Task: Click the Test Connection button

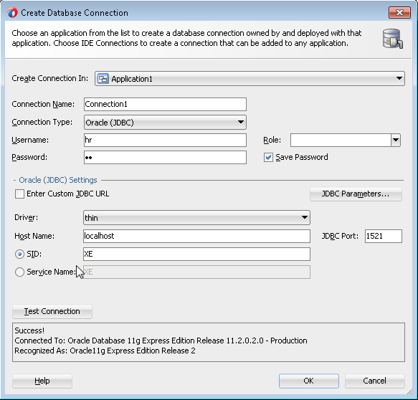Action: (52, 312)
